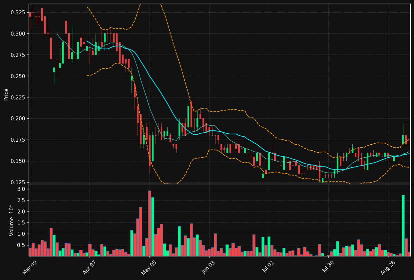Click the 1.0 volume tick label
The image size is (414, 280).
click(22, 234)
